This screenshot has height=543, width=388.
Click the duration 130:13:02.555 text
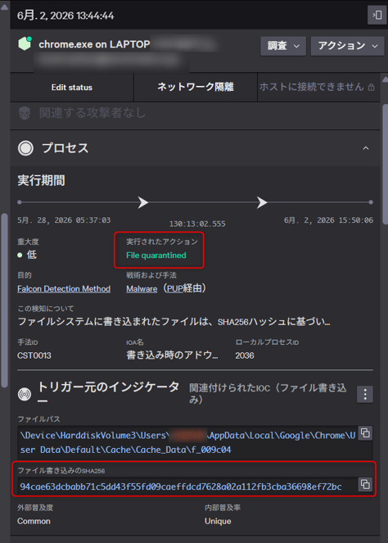[197, 224]
